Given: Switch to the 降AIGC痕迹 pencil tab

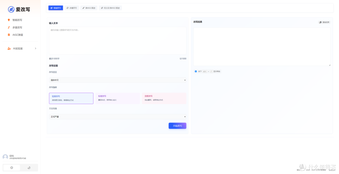Looking at the screenshot, I should 89,8.
